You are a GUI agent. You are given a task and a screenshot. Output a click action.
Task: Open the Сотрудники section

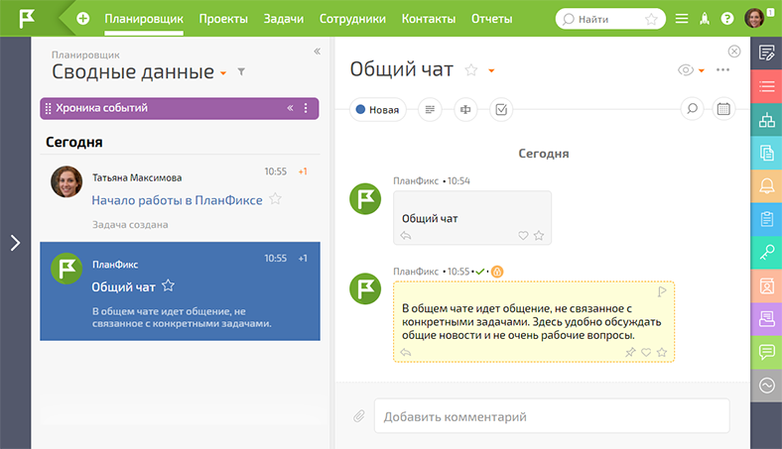(x=352, y=19)
